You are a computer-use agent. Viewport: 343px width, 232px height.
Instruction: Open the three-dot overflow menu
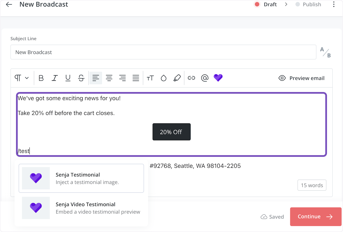coord(334,4)
